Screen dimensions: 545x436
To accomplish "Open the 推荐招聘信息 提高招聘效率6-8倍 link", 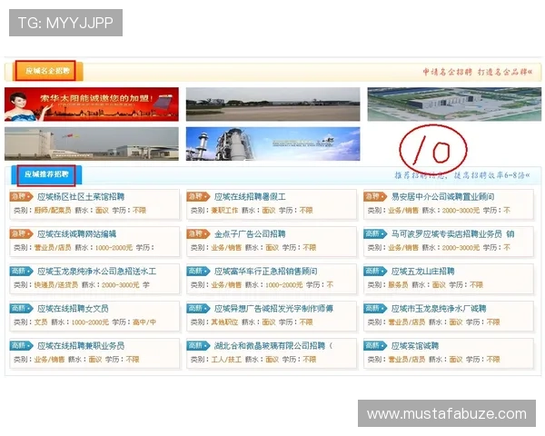I will (462, 175).
